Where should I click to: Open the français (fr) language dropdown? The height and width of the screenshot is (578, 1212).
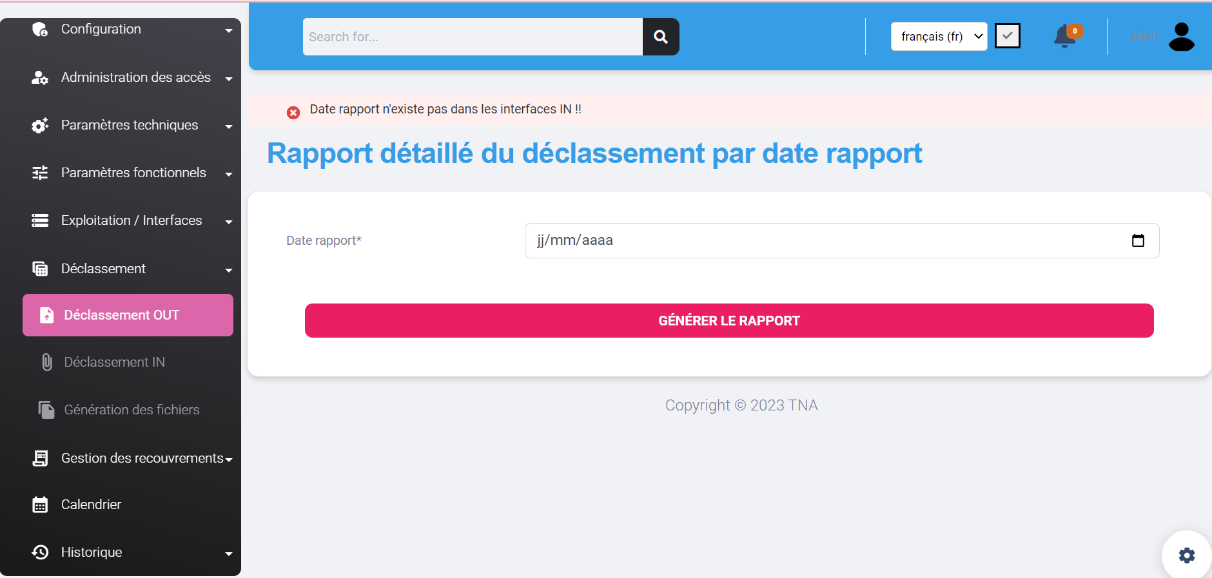coord(939,37)
